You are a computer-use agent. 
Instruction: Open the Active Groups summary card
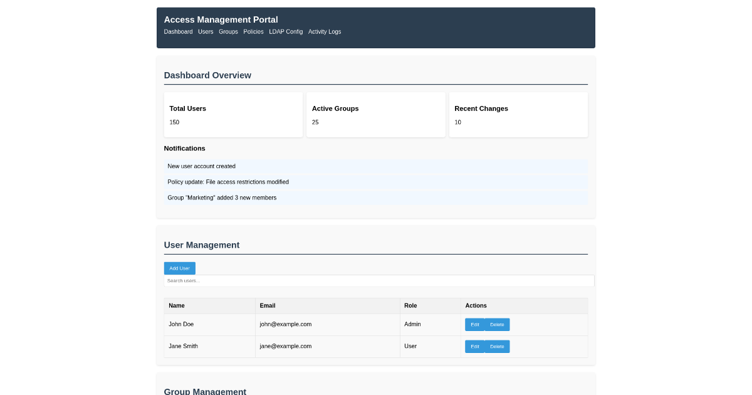click(376, 114)
